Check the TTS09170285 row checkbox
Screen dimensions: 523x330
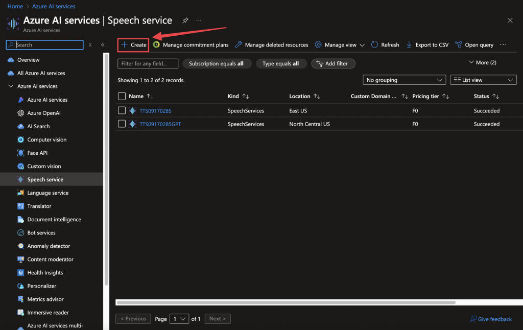122,110
